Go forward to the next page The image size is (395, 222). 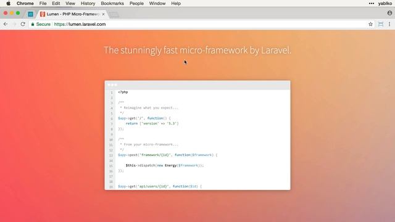(x=14, y=24)
